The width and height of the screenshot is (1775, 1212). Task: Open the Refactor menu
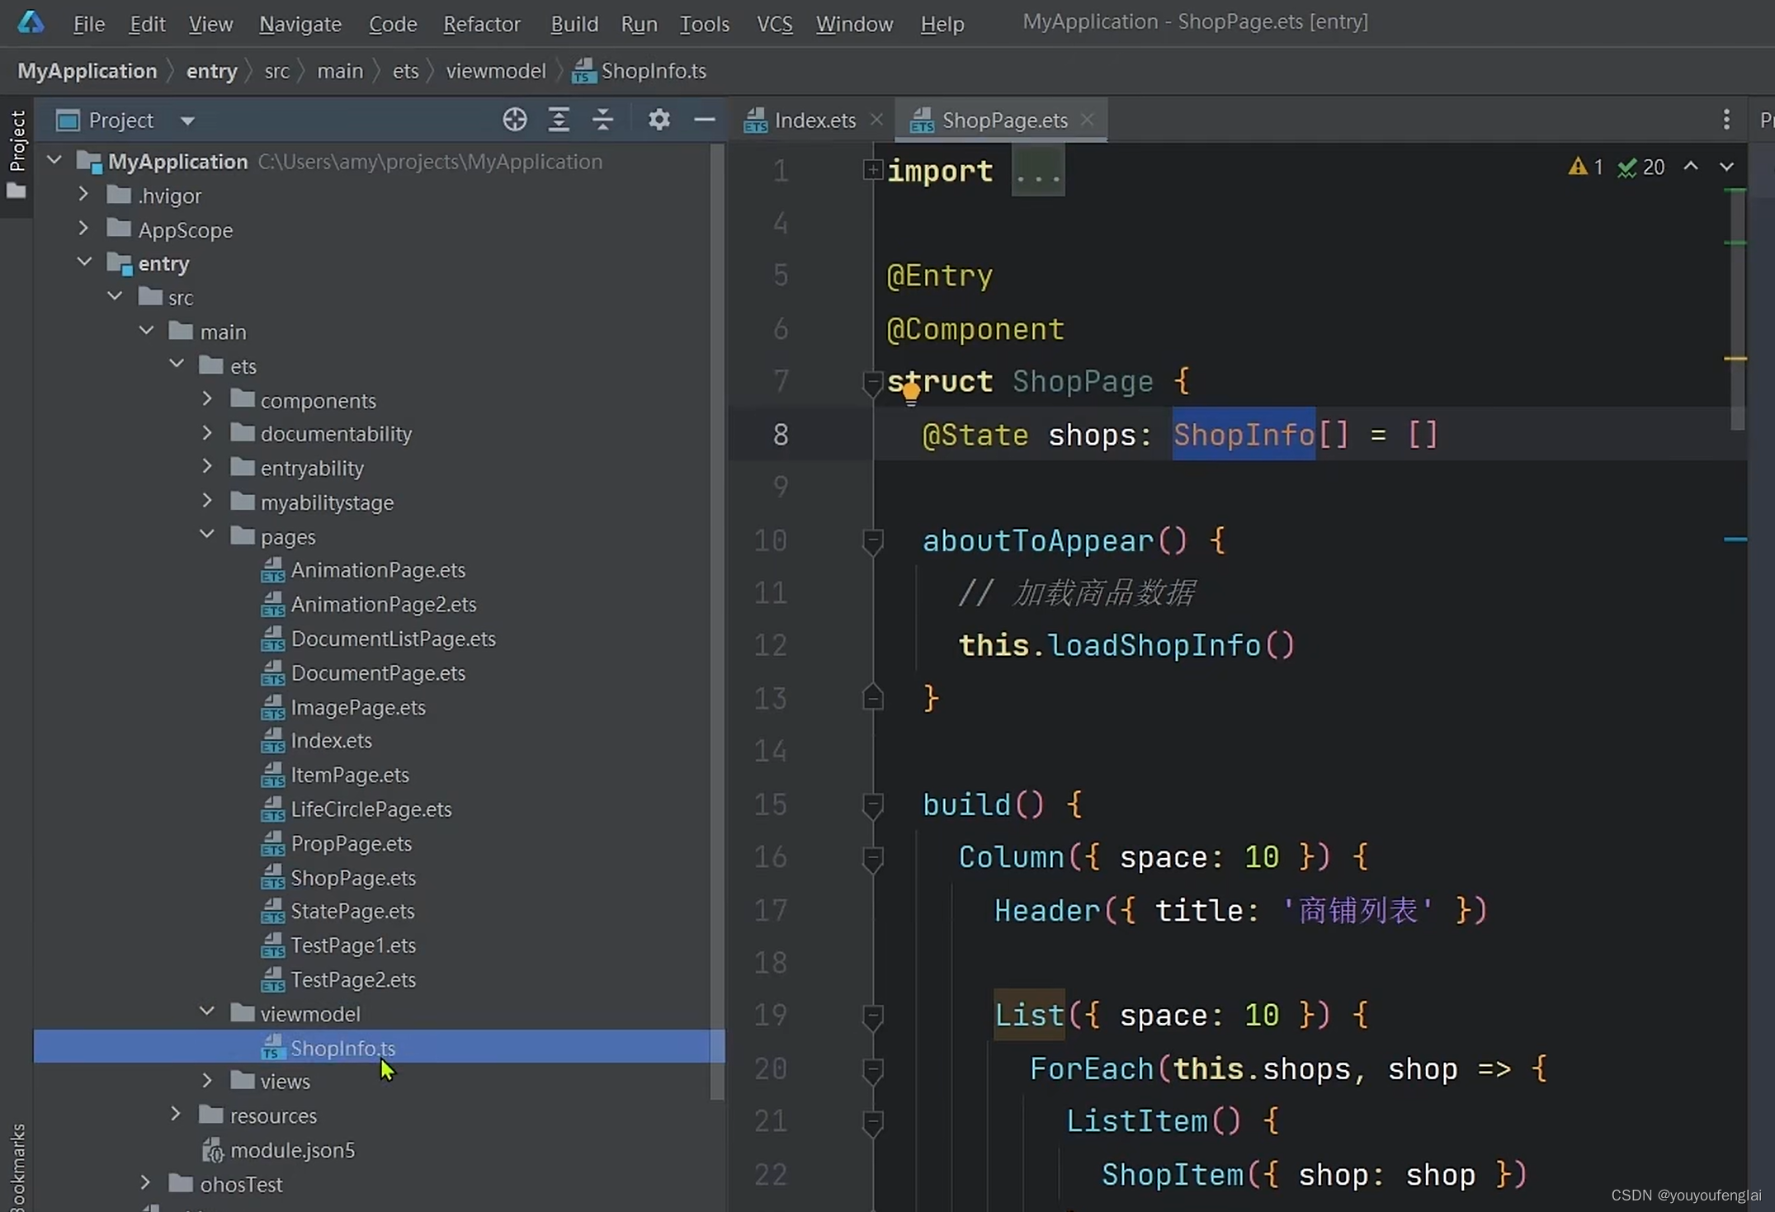tap(482, 24)
